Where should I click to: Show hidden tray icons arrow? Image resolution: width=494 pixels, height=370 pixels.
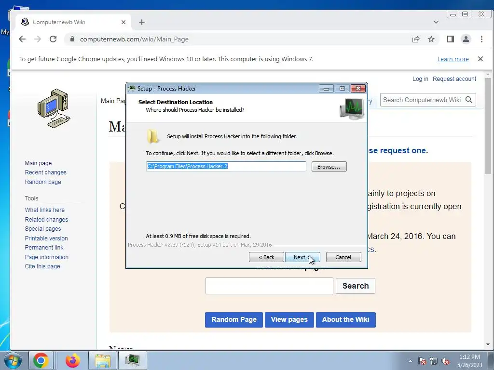point(410,361)
